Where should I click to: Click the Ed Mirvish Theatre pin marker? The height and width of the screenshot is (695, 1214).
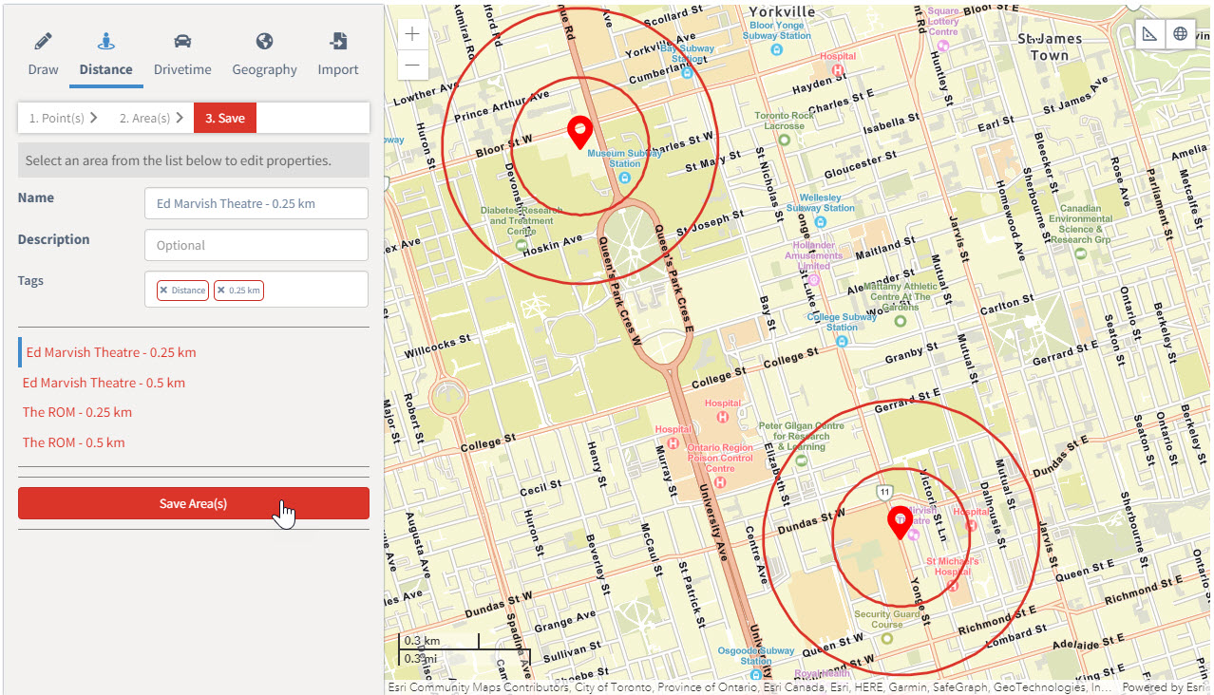(x=900, y=524)
